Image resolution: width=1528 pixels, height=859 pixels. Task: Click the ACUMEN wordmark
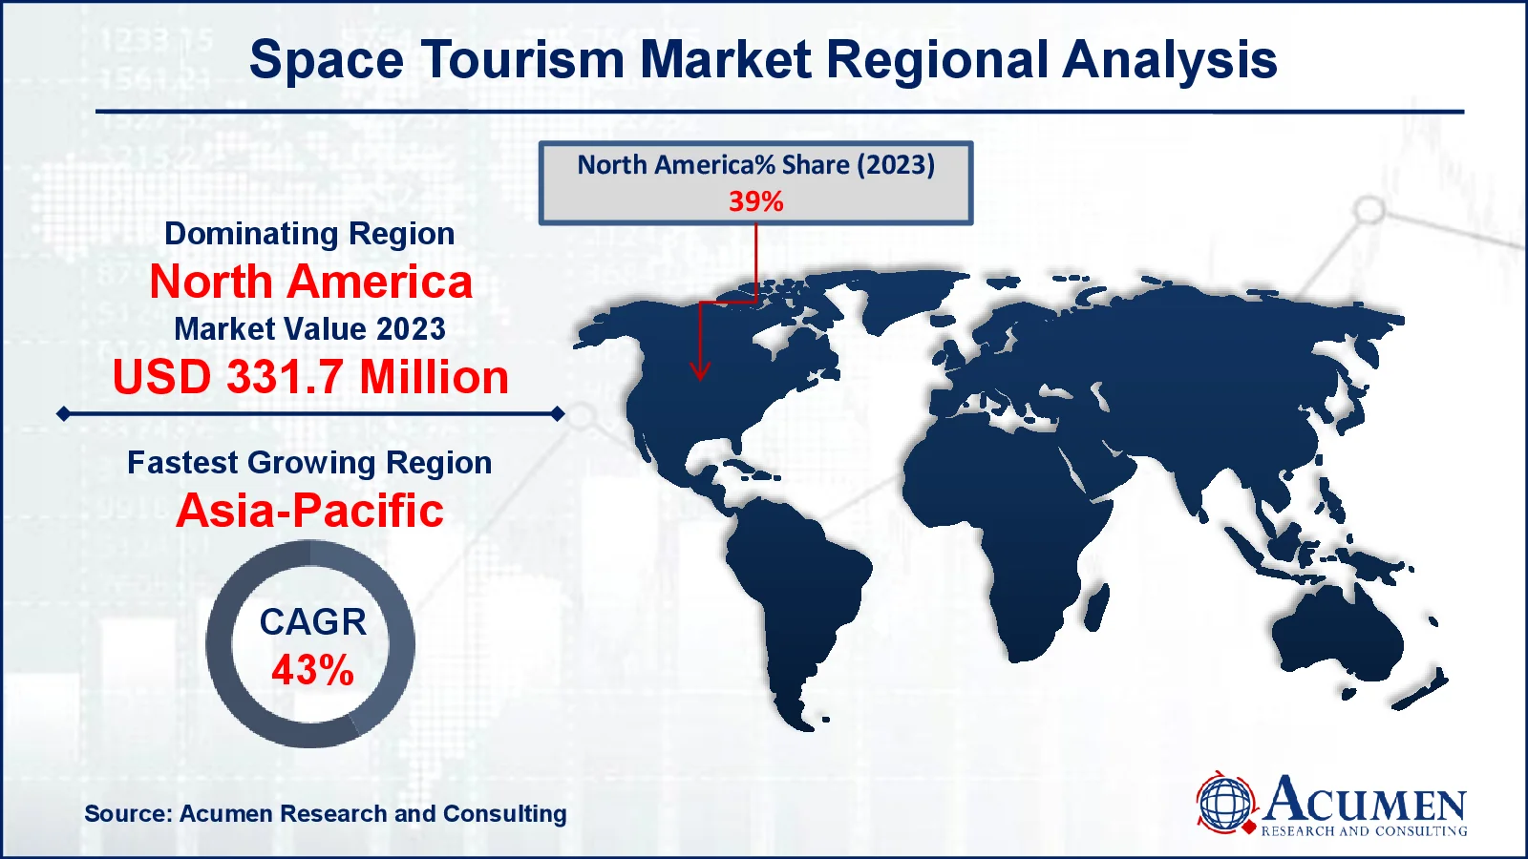coord(1364,799)
